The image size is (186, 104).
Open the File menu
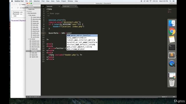pyautogui.click(x=26, y=1)
